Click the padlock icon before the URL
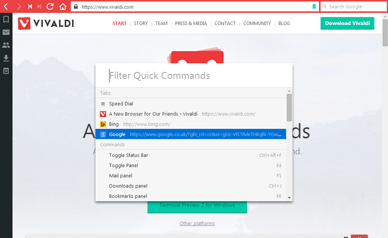 click(x=75, y=6)
